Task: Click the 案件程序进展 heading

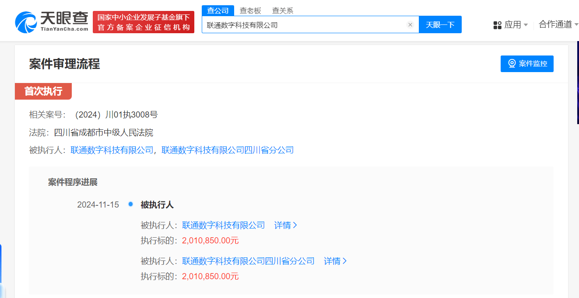Action: (x=73, y=182)
